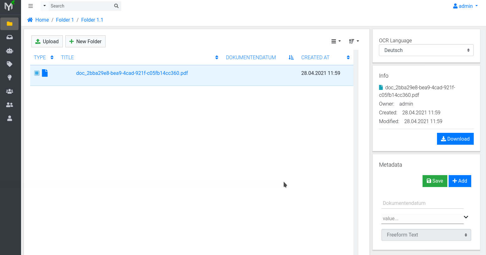Change OCR Language from Deutsch
486x255 pixels.
pos(426,50)
